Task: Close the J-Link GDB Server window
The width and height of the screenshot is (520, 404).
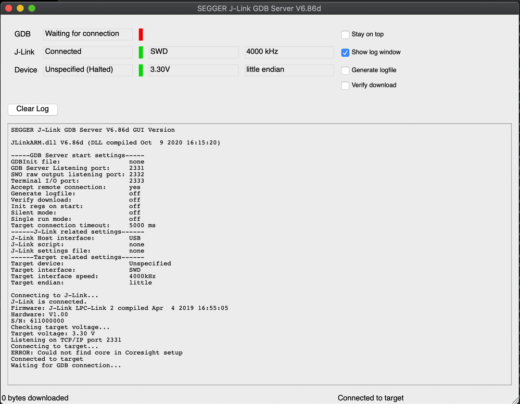Action: pos(9,8)
